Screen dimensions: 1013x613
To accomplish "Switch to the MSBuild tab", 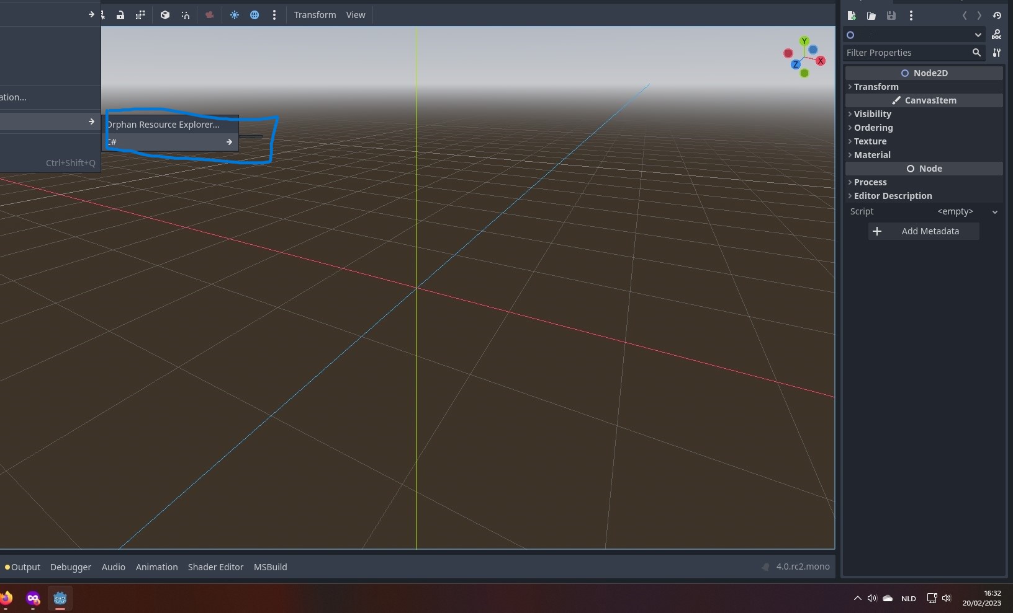I will [x=270, y=567].
